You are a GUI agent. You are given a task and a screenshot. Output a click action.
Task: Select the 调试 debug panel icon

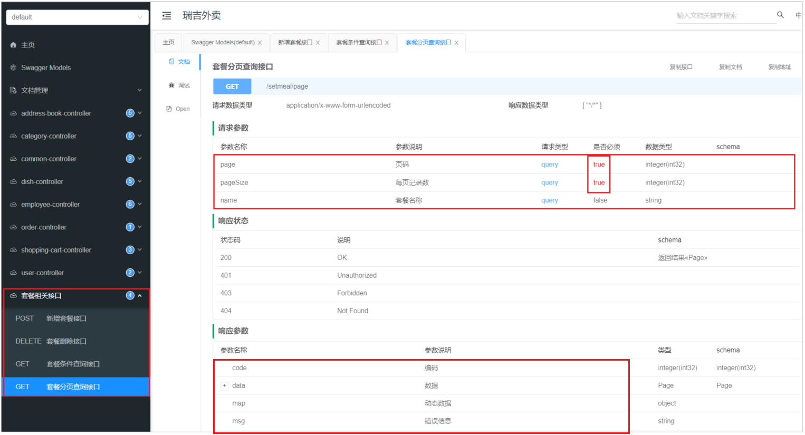click(x=171, y=85)
